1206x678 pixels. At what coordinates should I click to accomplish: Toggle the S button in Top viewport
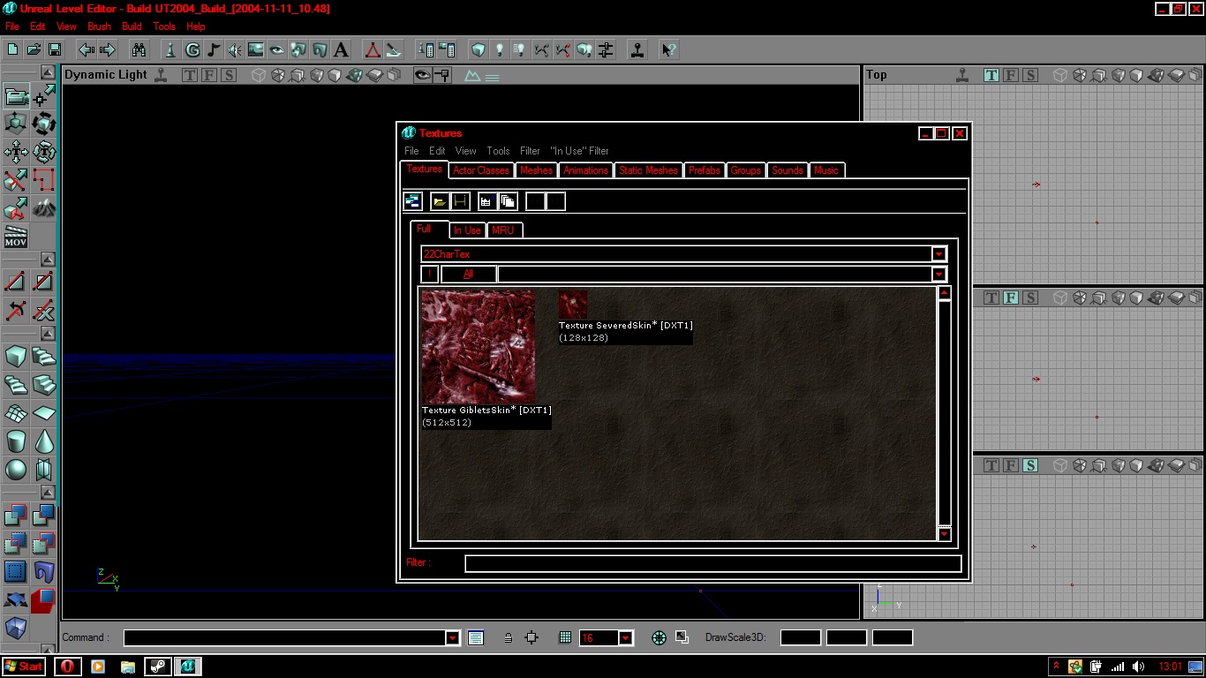pyautogui.click(x=1030, y=75)
